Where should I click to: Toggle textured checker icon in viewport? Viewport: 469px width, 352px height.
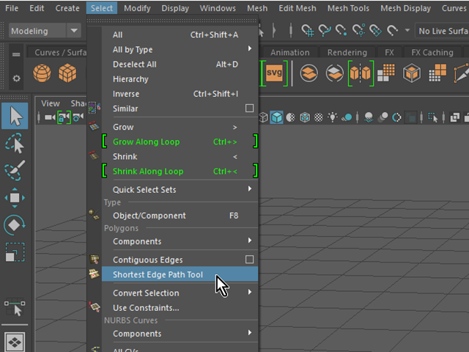tap(319, 117)
